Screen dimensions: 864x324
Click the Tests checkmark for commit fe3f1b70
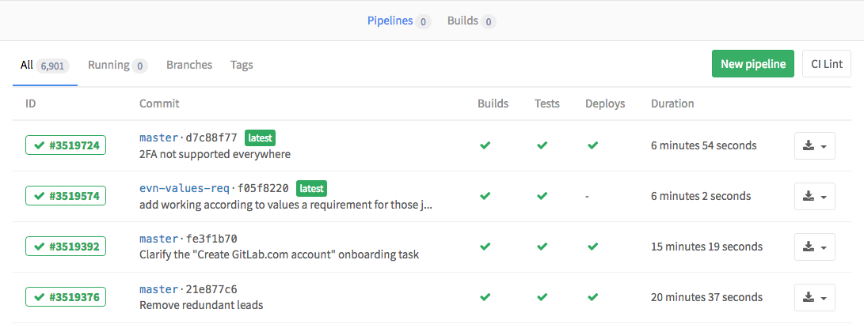click(x=542, y=247)
